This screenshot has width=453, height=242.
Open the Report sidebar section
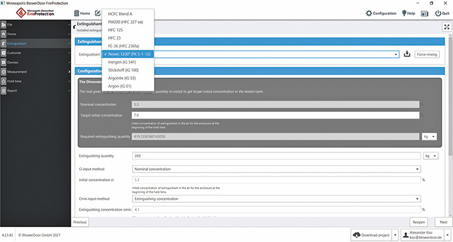[36, 91]
